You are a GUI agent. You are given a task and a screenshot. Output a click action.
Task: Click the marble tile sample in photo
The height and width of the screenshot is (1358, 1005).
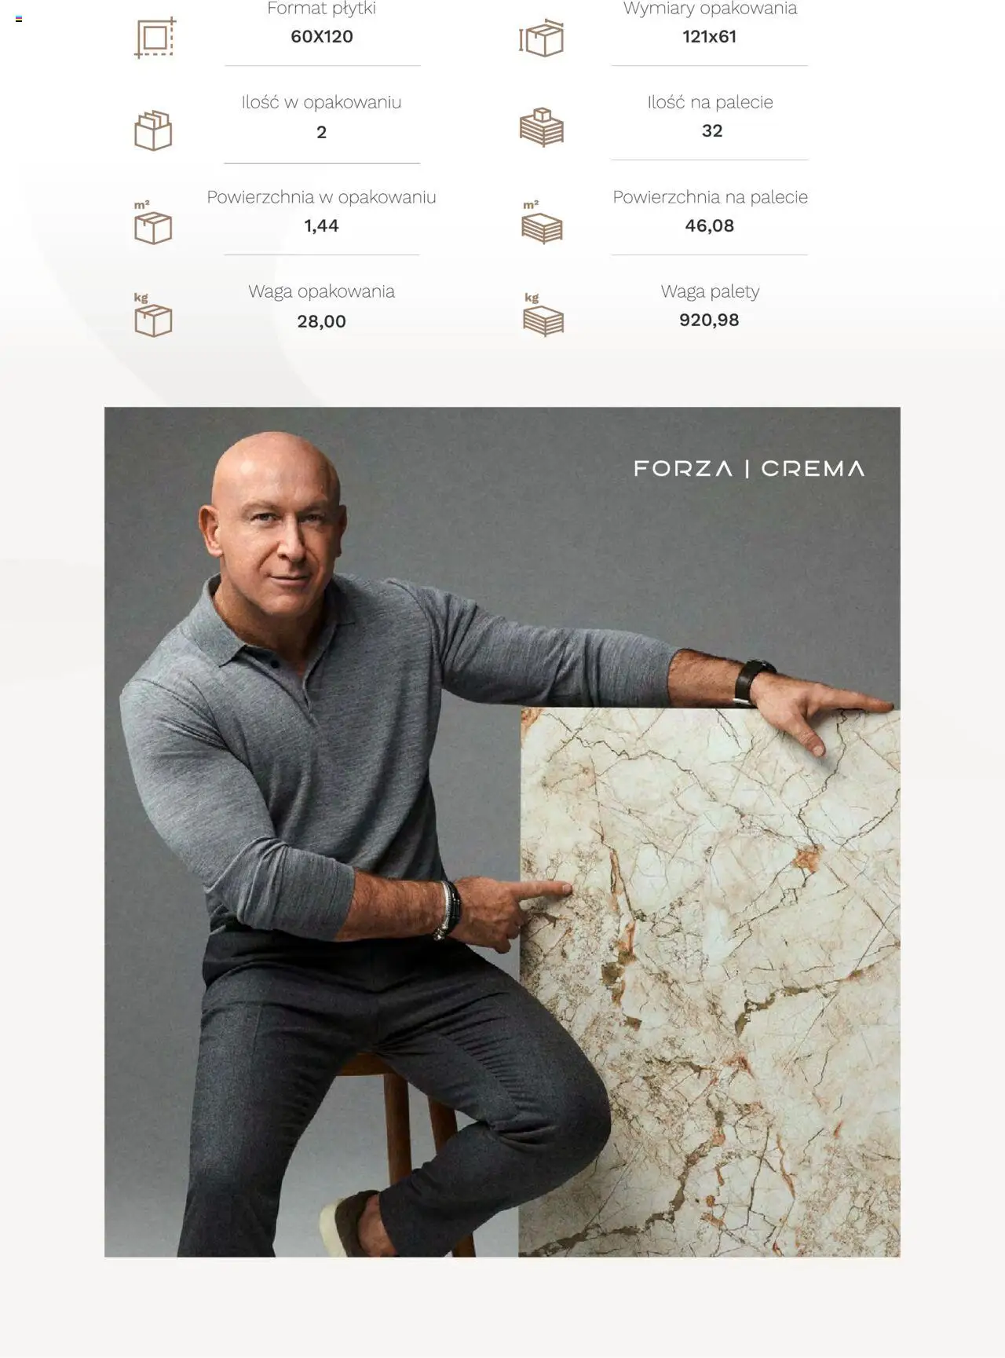pos(710,982)
